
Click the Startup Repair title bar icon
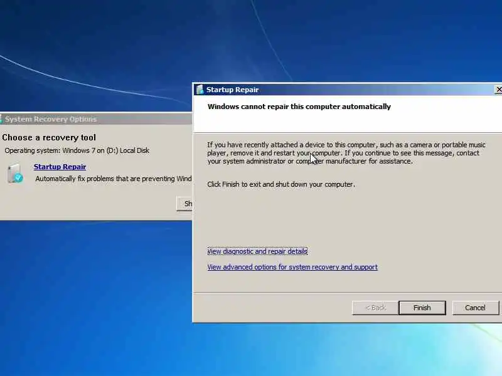pos(200,90)
